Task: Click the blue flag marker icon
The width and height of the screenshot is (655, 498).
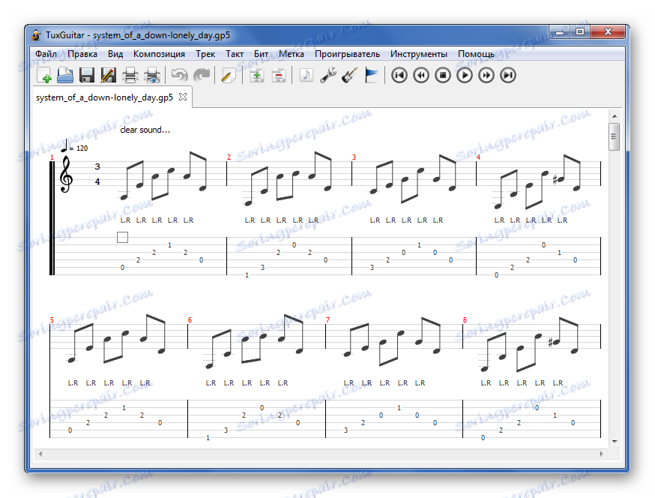Action: (371, 76)
